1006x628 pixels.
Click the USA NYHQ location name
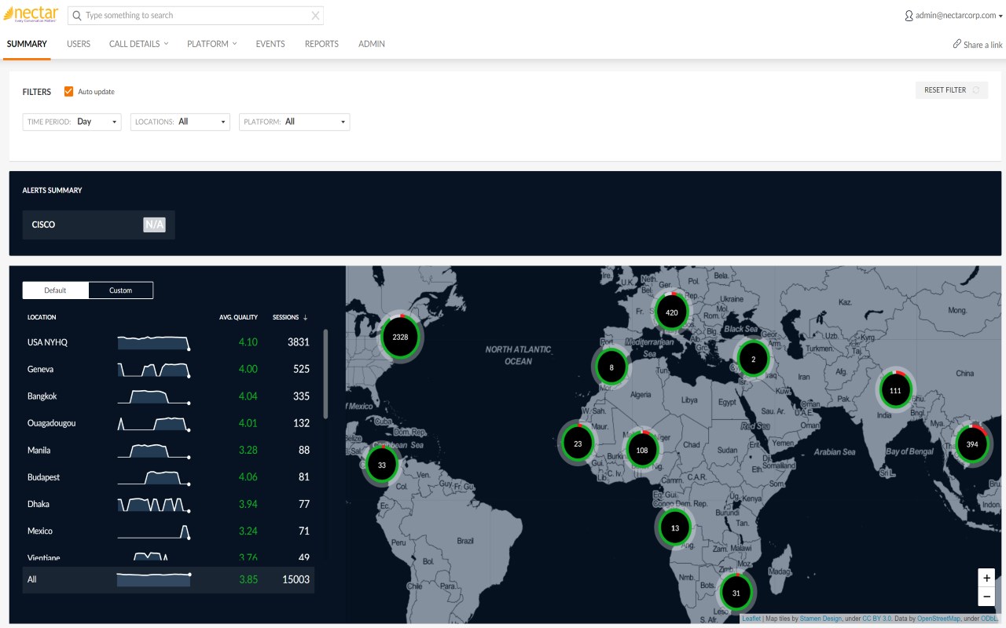click(x=48, y=342)
